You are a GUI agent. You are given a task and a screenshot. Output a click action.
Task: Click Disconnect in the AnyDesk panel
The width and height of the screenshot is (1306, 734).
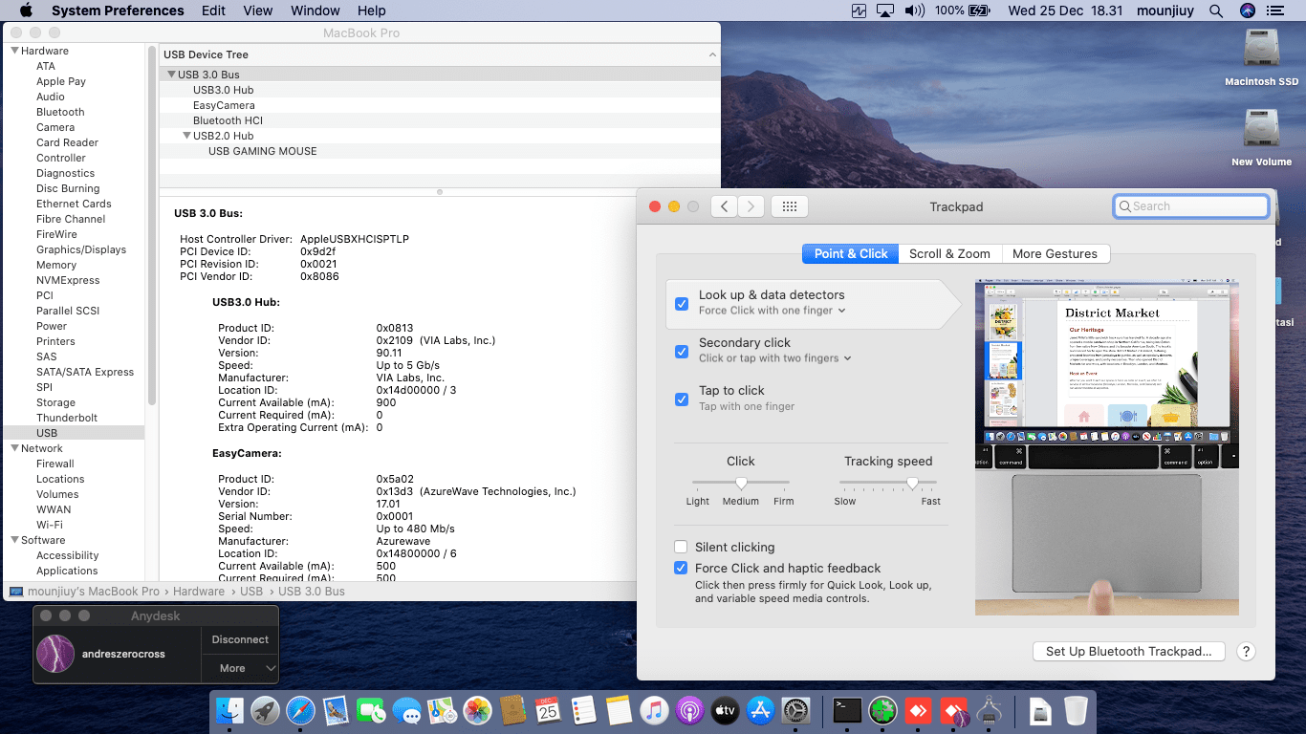coord(240,639)
